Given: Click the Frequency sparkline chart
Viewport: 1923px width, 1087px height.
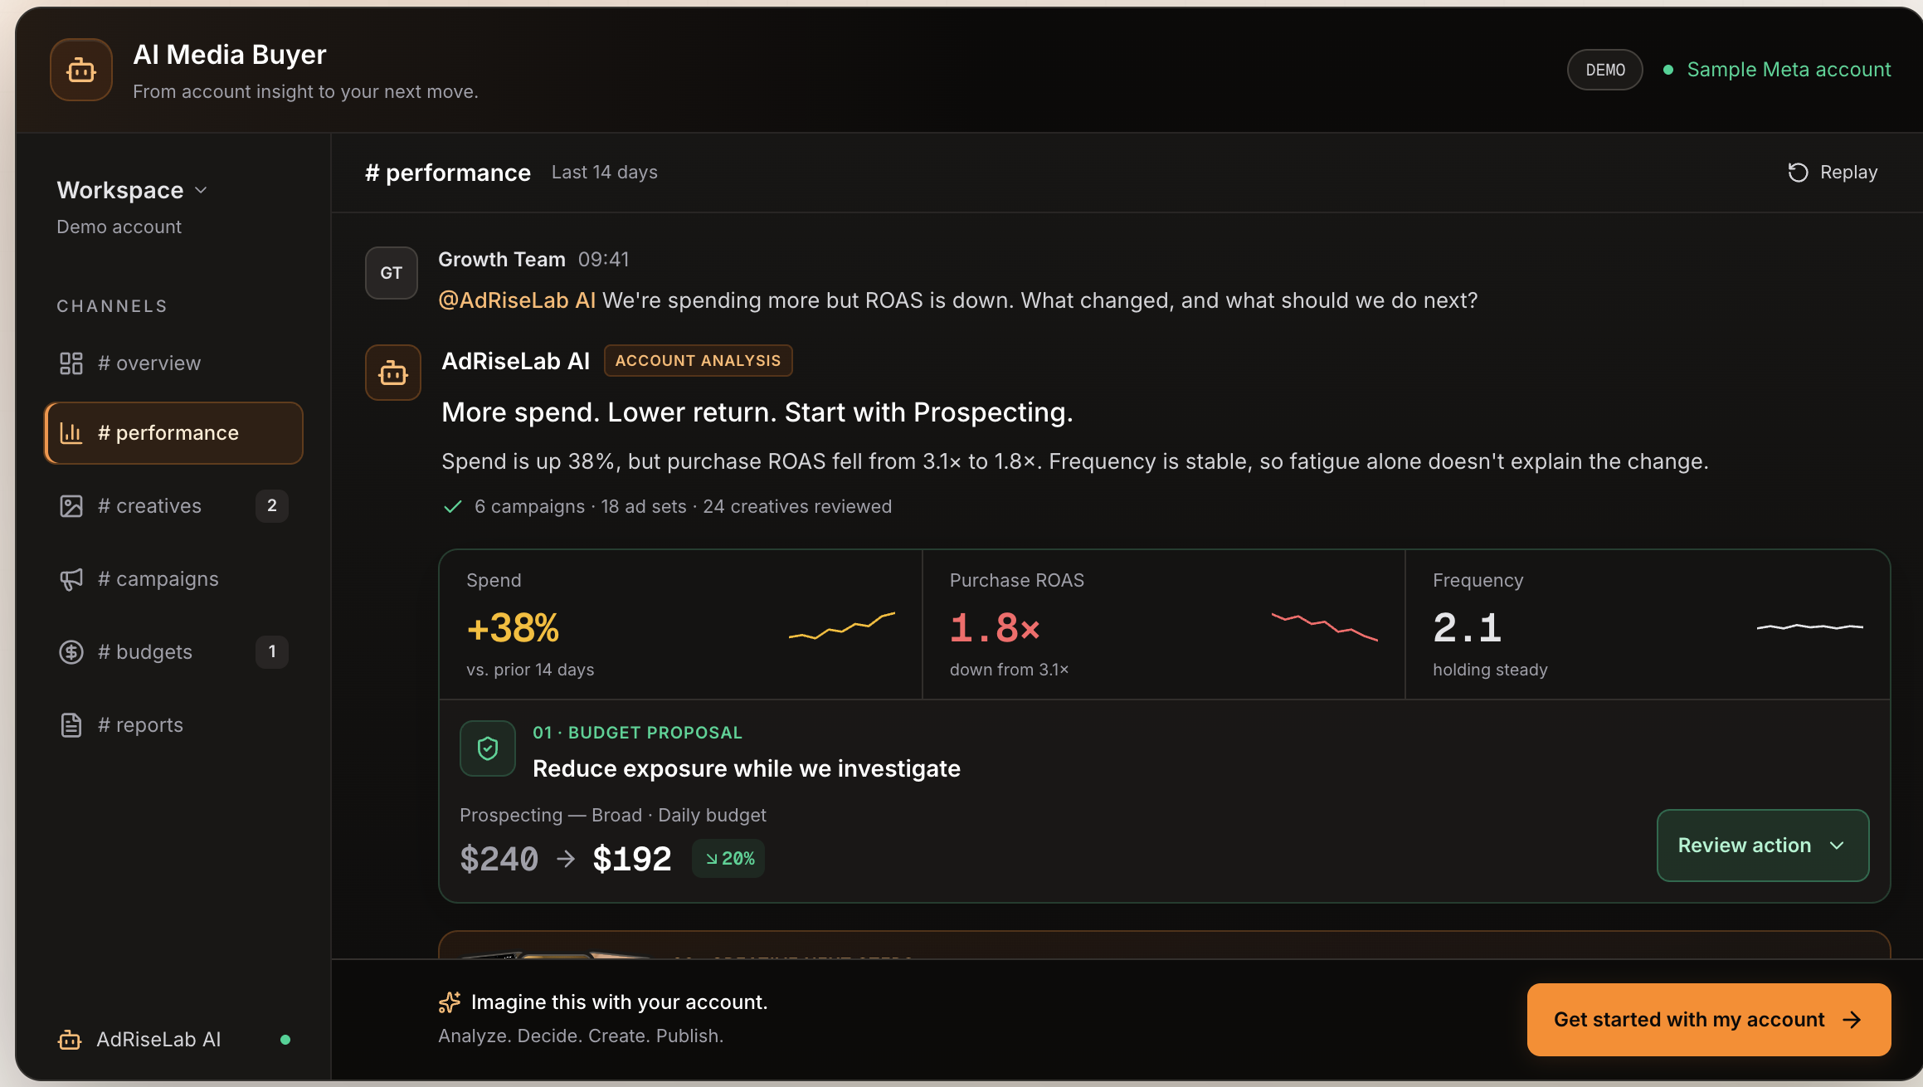Looking at the screenshot, I should pyautogui.click(x=1810, y=626).
